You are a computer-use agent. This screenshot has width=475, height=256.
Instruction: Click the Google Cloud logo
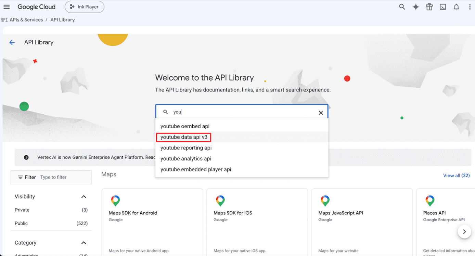click(x=37, y=7)
